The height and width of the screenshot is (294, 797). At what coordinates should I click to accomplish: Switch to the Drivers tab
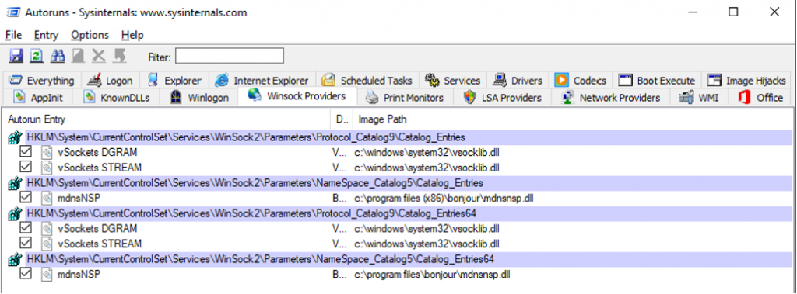pyautogui.click(x=518, y=81)
